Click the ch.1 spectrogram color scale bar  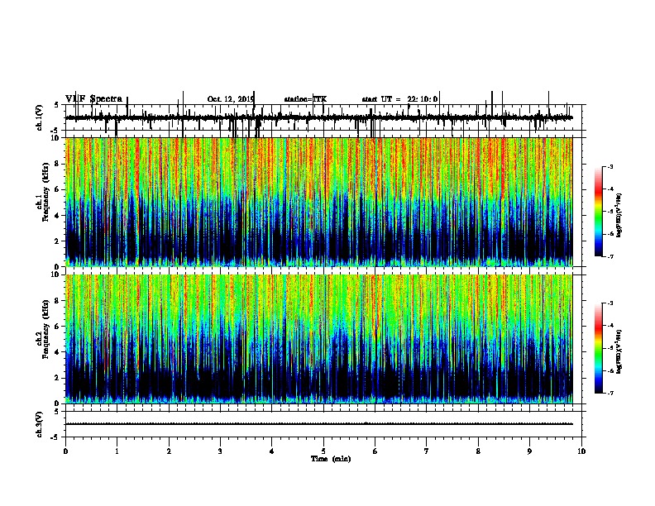point(598,212)
